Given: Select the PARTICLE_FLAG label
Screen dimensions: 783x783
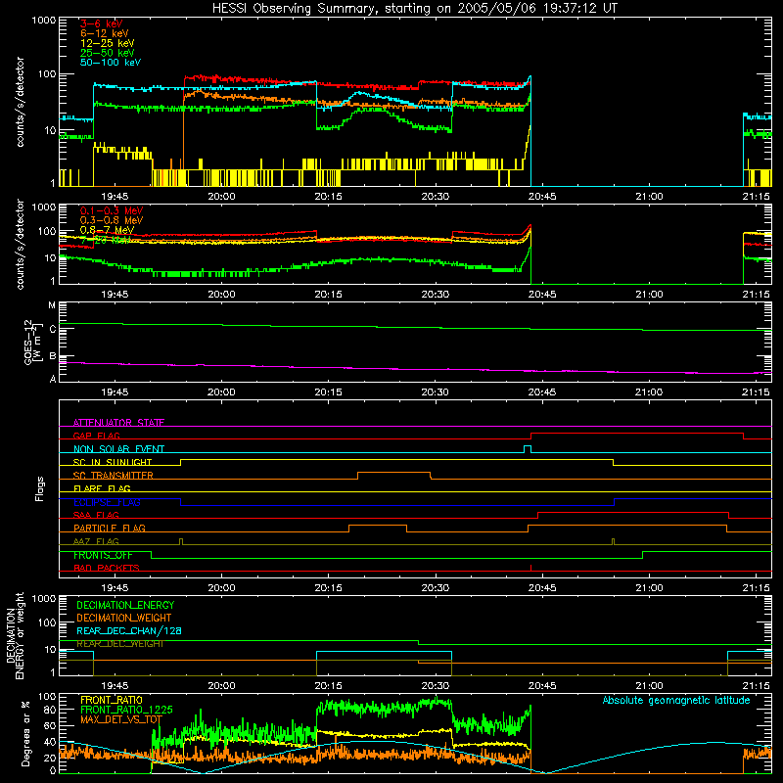Looking at the screenshot, I should click(x=110, y=528).
